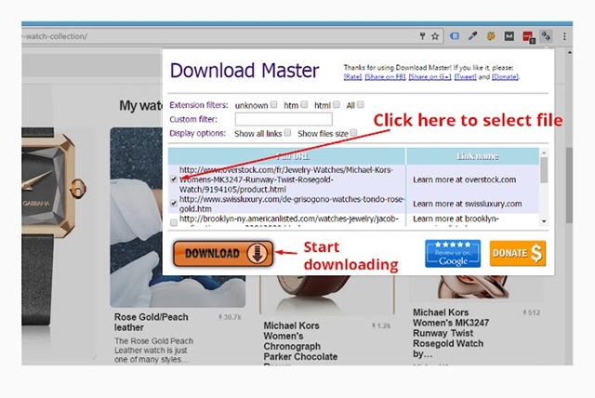Click the DONATE button
This screenshot has width=595, height=398.
[x=518, y=253]
